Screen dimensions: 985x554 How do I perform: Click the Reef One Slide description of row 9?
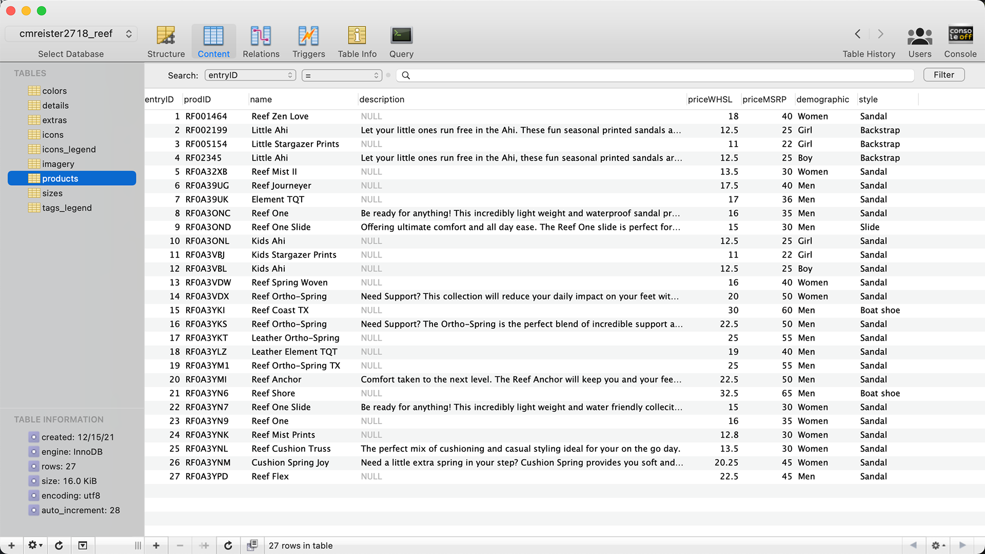(x=520, y=227)
